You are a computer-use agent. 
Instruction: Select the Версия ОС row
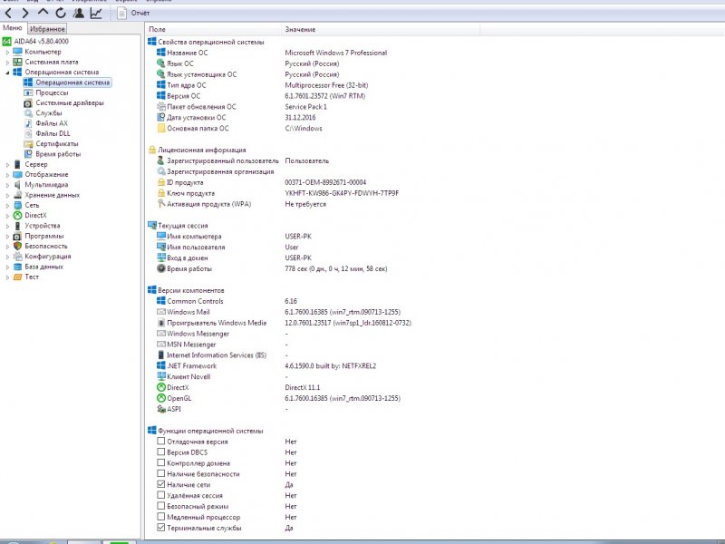point(261,96)
